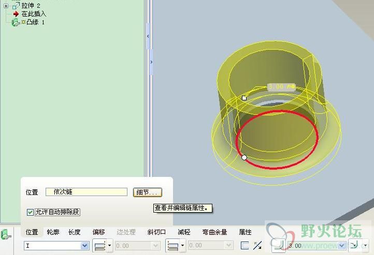The image size is (374, 255).
Task: Open the 轮廓 tab
Action: [53, 232]
